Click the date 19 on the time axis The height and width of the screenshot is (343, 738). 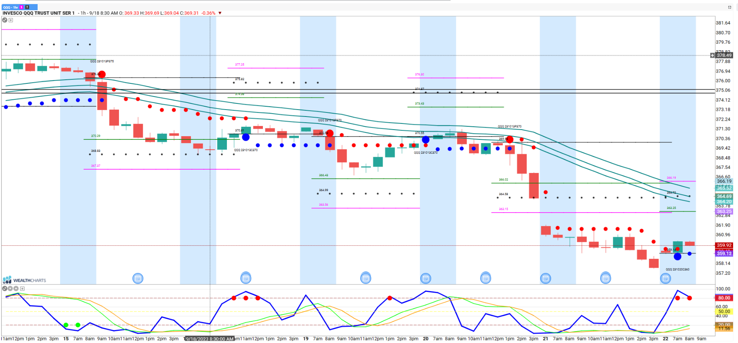pos(306,339)
